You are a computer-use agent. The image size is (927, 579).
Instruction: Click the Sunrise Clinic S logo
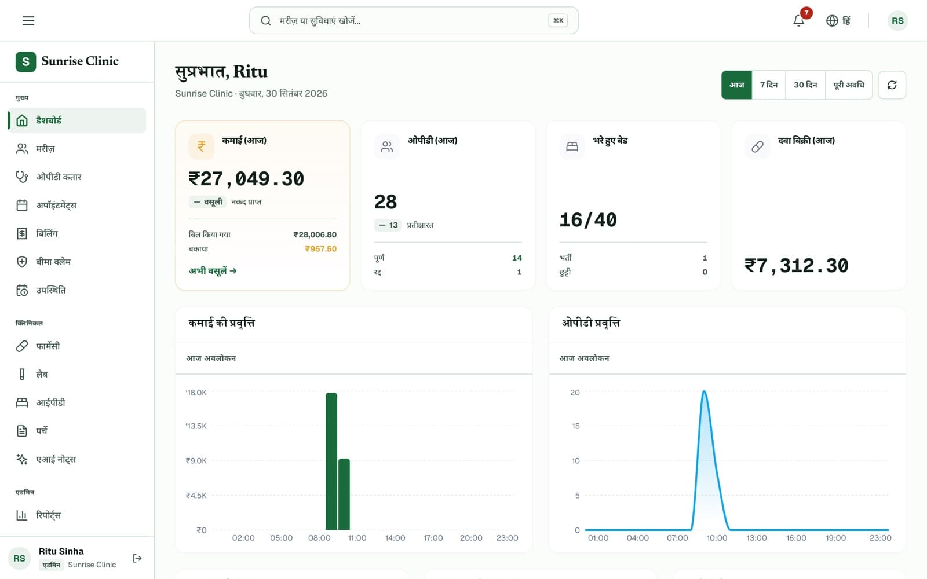pos(25,61)
